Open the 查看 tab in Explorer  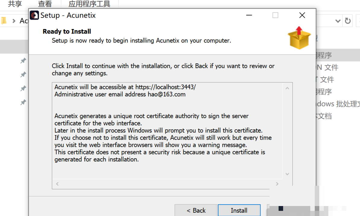click(x=45, y=4)
